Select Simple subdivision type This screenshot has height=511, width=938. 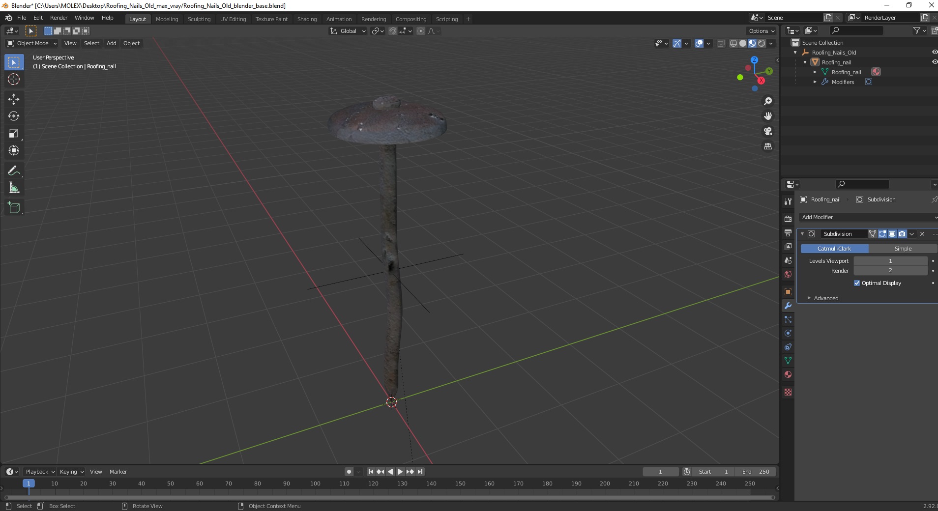pos(903,249)
